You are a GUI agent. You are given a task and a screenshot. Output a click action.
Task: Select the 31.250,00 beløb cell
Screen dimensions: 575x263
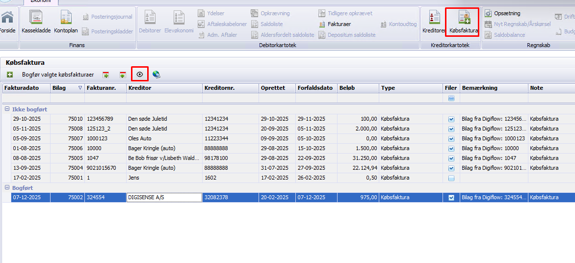tap(358, 158)
